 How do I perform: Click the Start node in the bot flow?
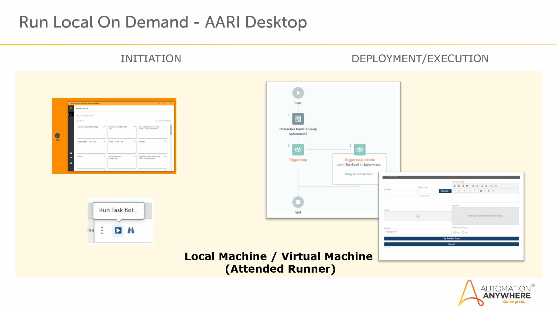298,93
